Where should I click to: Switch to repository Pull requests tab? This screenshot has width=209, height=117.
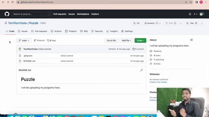[39, 31]
